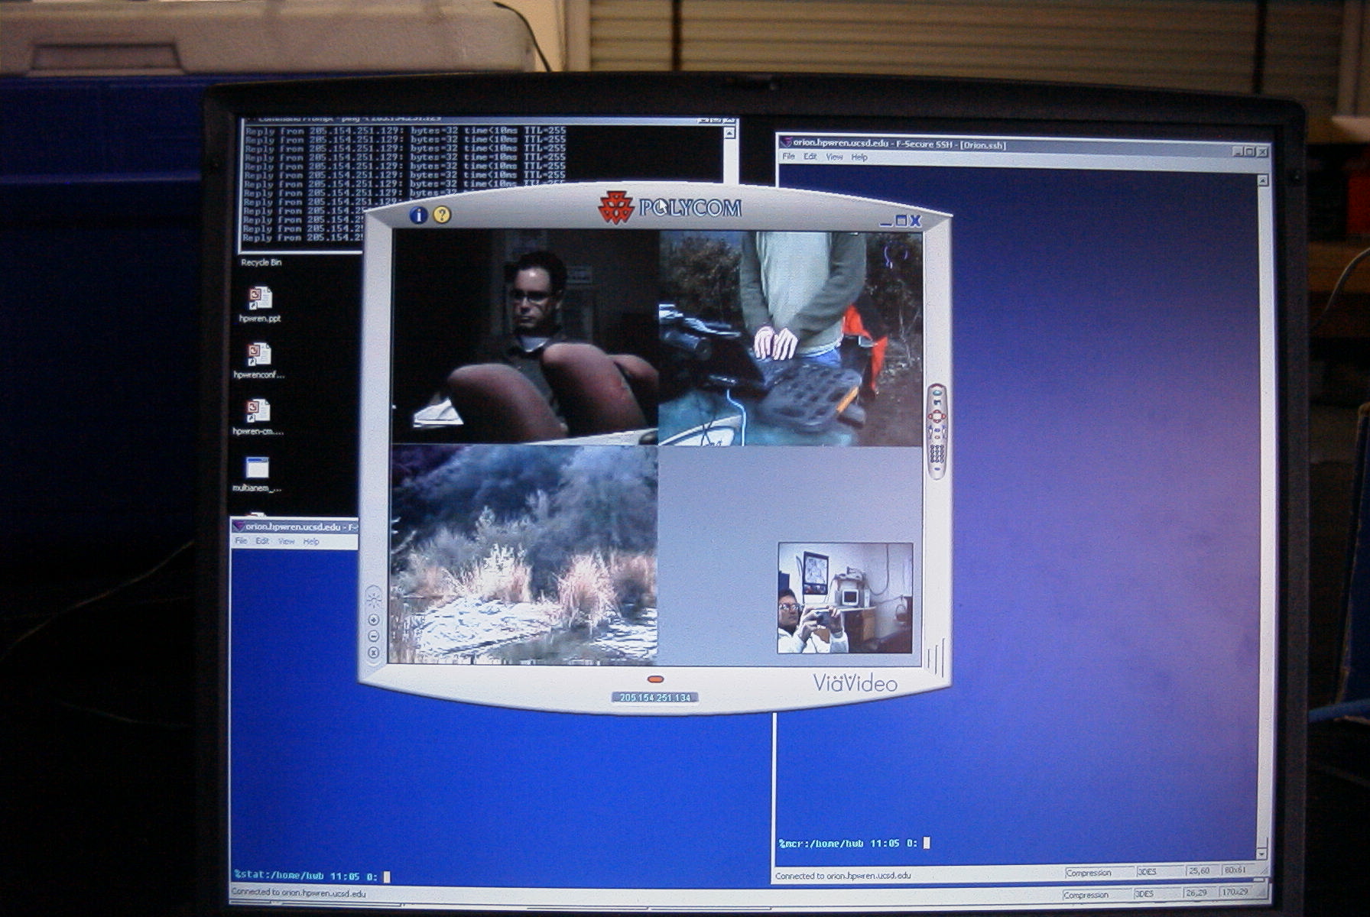Click the F-Secure icon in right SSH title bar

click(785, 142)
